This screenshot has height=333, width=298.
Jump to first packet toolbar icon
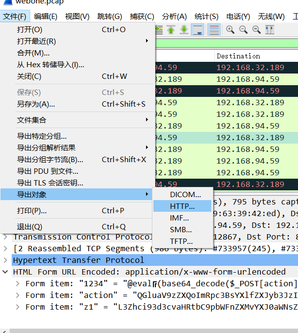[171, 30]
